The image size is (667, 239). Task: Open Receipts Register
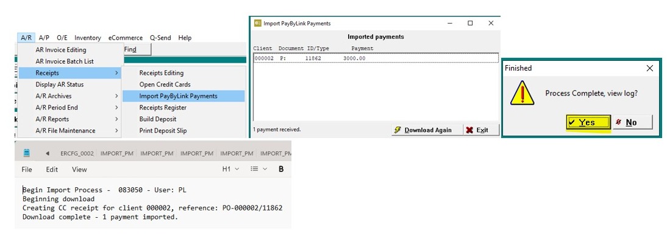tap(184, 108)
